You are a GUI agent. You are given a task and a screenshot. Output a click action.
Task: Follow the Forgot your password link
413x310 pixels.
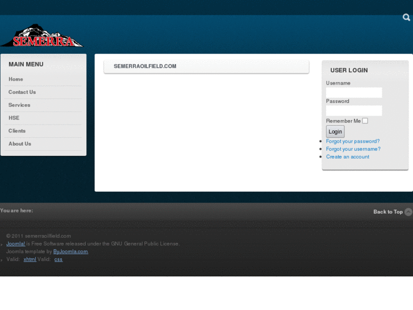(x=353, y=141)
